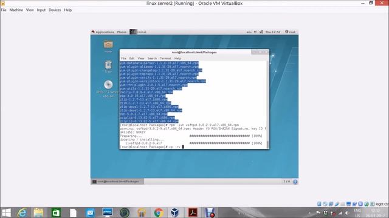Click the 'Updating / installing...' output line

click(142, 139)
